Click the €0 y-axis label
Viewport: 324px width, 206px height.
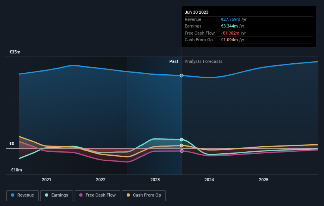[x=12, y=143]
